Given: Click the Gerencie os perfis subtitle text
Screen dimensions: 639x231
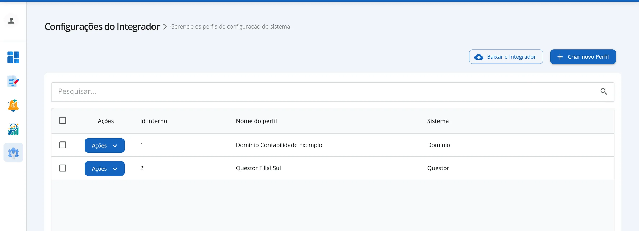Looking at the screenshot, I should coord(230,27).
